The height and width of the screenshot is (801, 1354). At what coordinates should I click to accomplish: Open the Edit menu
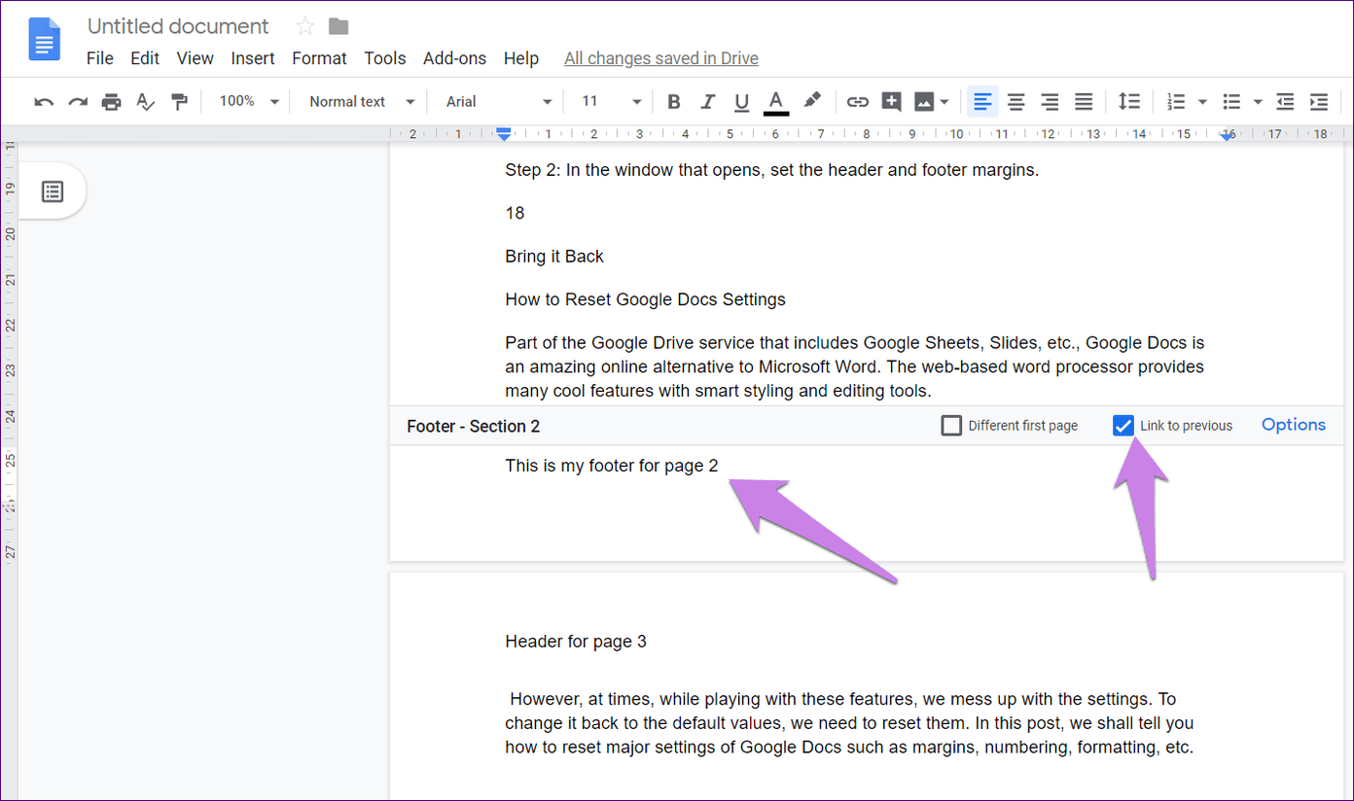(x=145, y=58)
